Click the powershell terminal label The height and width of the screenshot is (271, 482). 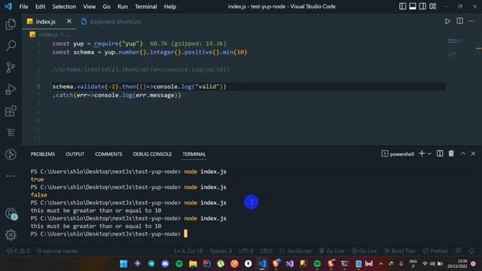(398, 154)
